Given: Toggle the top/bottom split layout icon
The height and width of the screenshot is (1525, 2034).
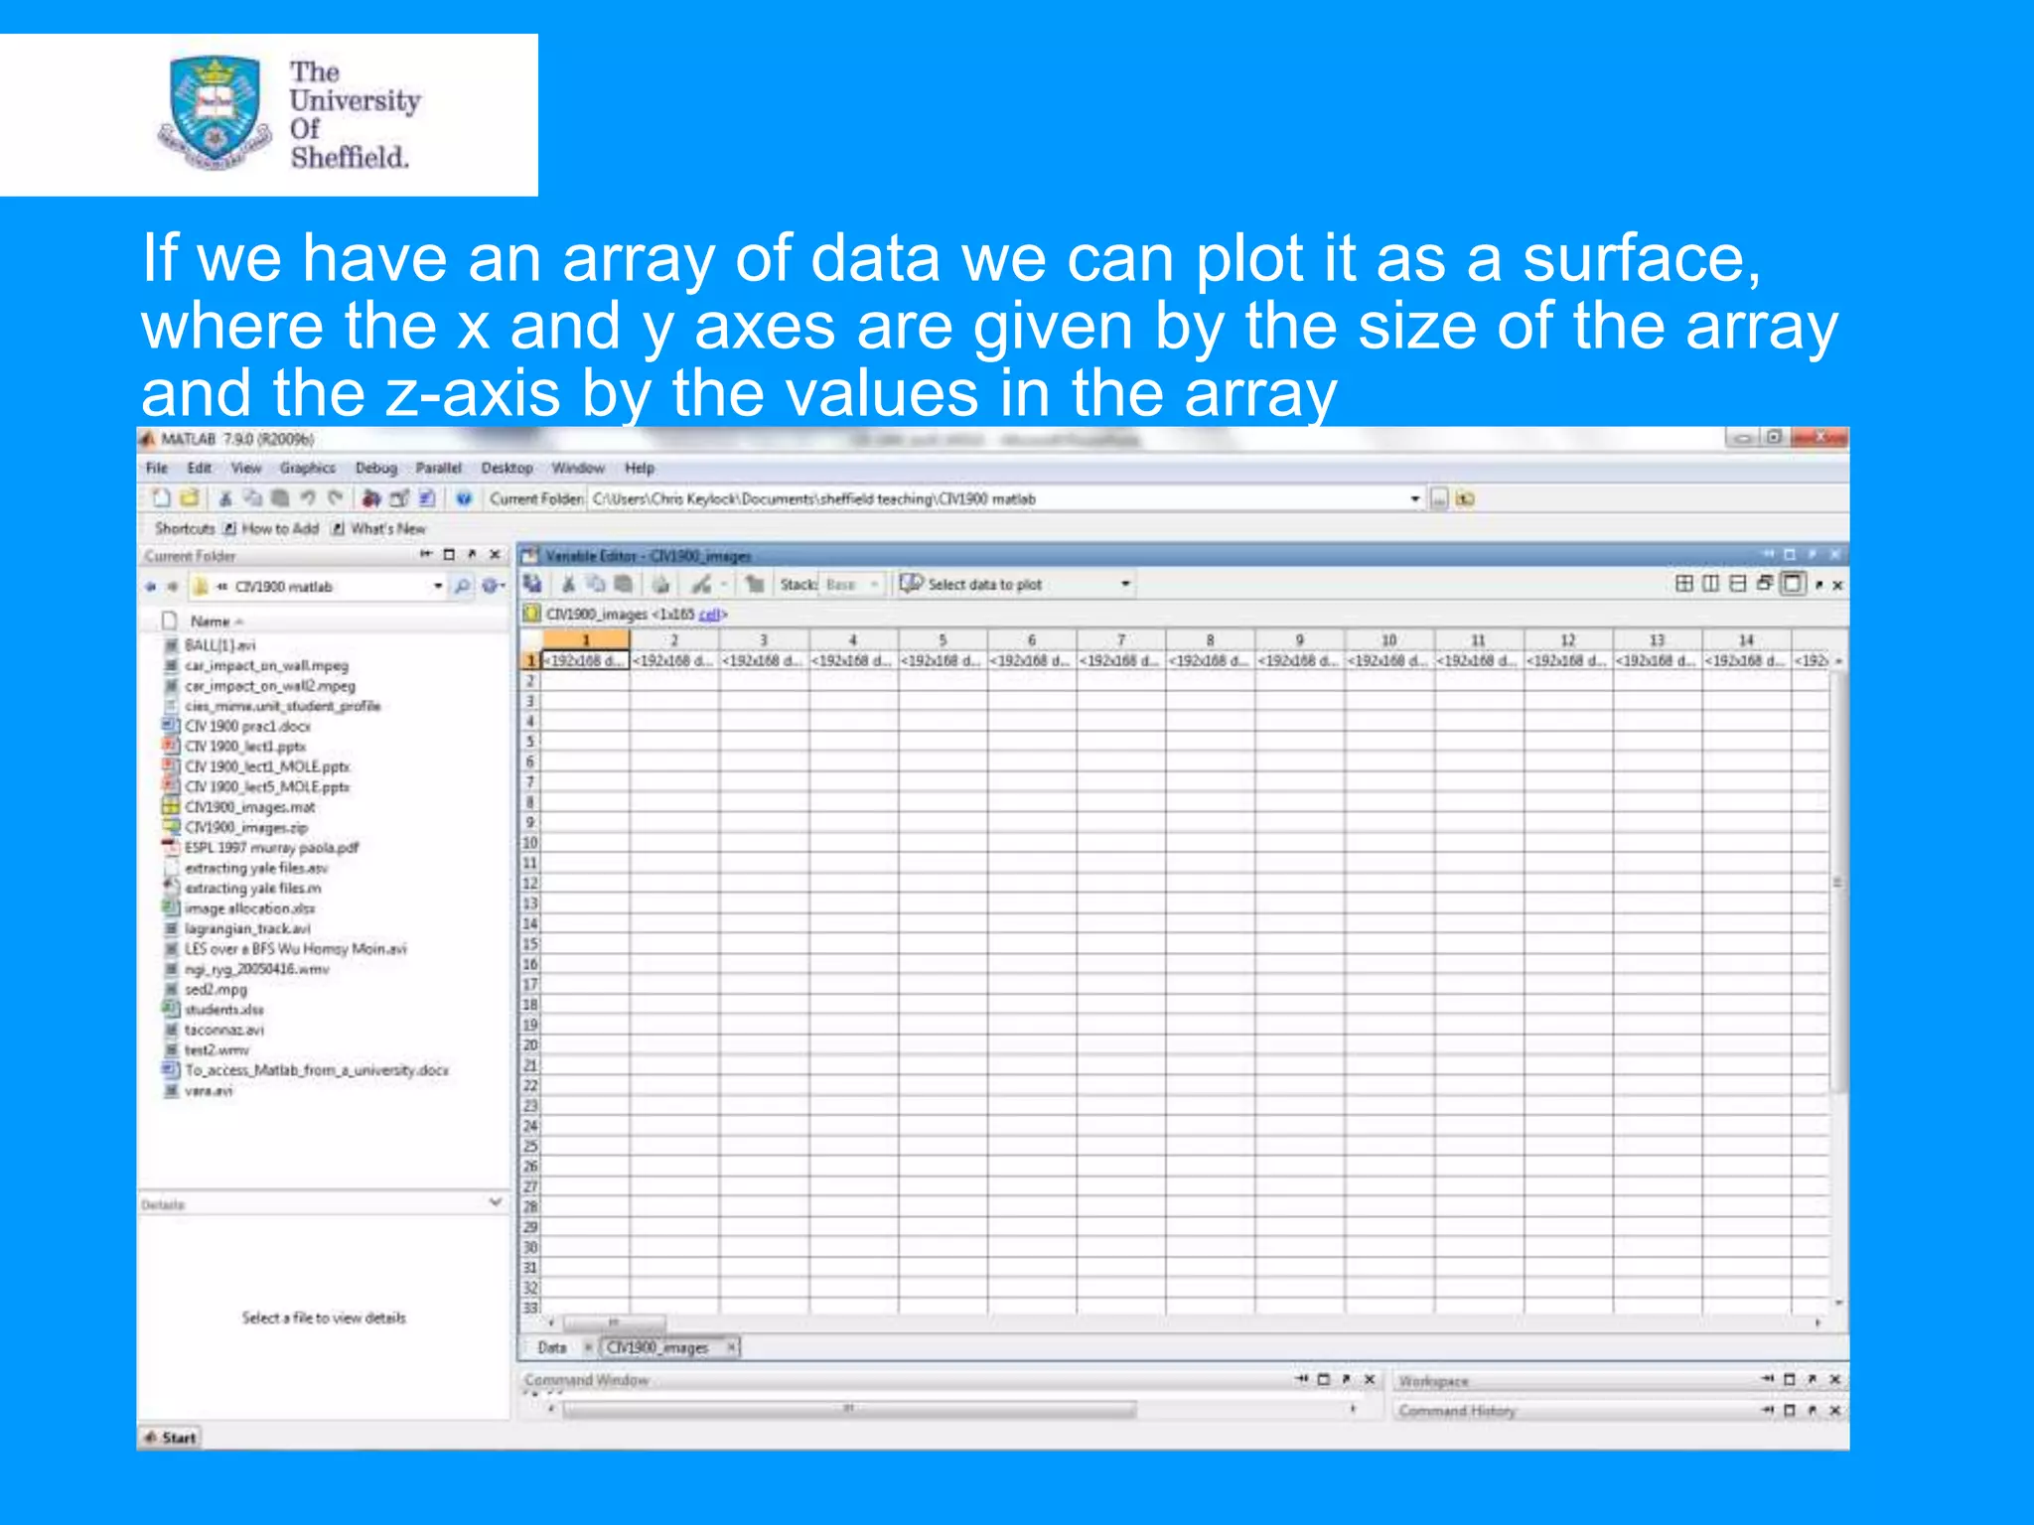Looking at the screenshot, I should 1737,584.
